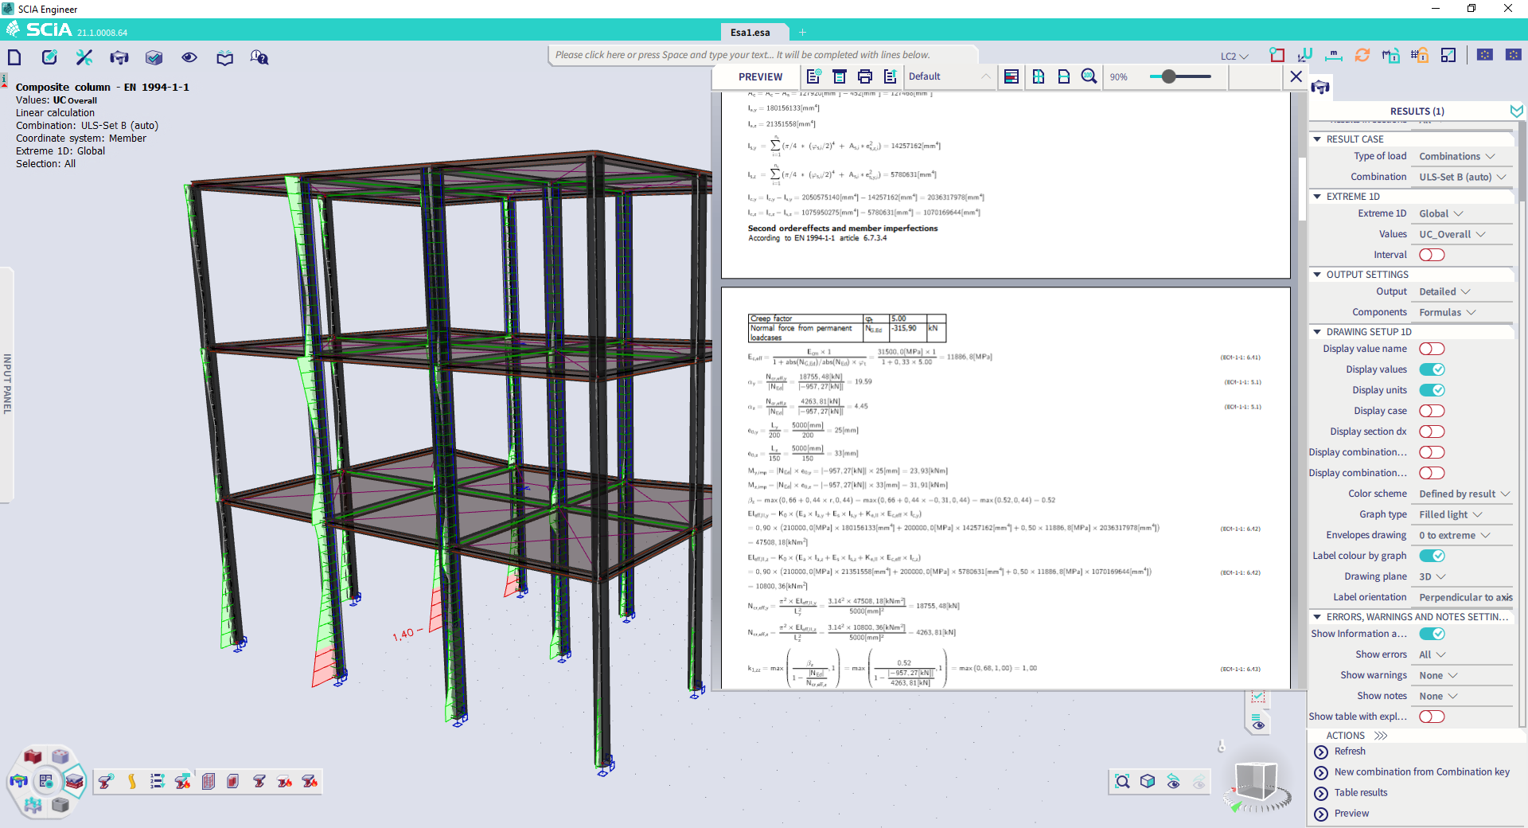Enable the Display value name toggle
The width and height of the screenshot is (1528, 828).
point(1432,349)
